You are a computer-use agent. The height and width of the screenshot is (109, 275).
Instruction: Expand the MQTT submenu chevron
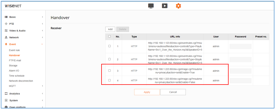[42, 86]
